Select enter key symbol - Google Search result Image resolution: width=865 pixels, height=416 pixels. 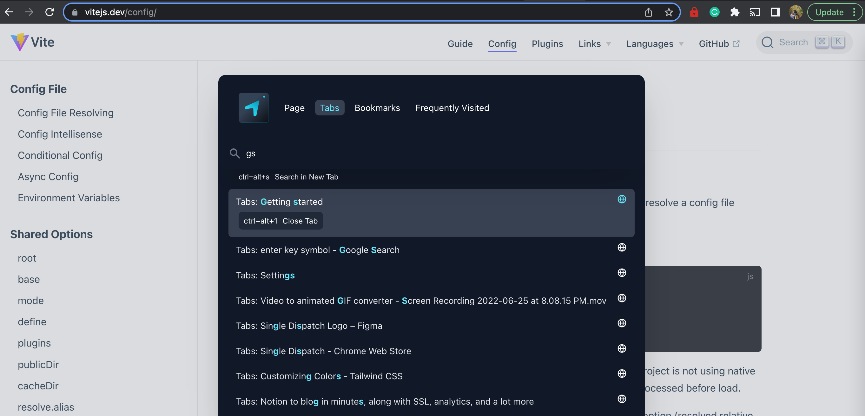431,250
